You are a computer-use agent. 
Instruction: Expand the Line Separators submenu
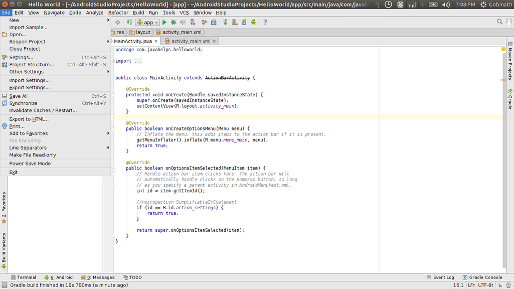point(55,148)
